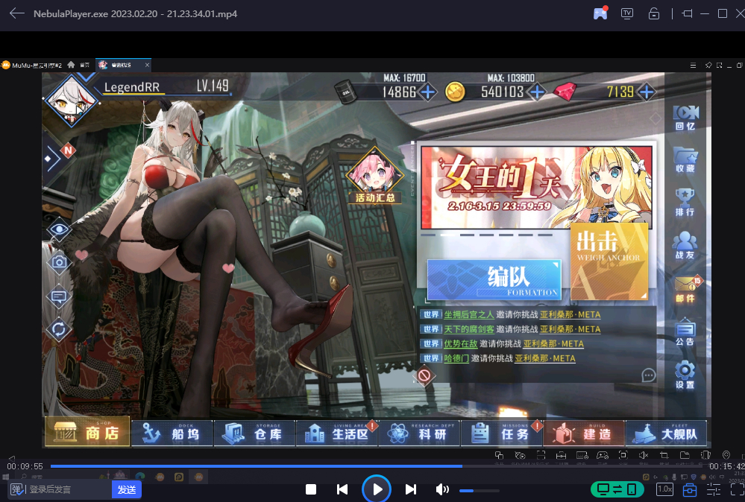Viewport: 745px width, 502px height.
Task: Stop video playback
Action: pyautogui.click(x=311, y=489)
